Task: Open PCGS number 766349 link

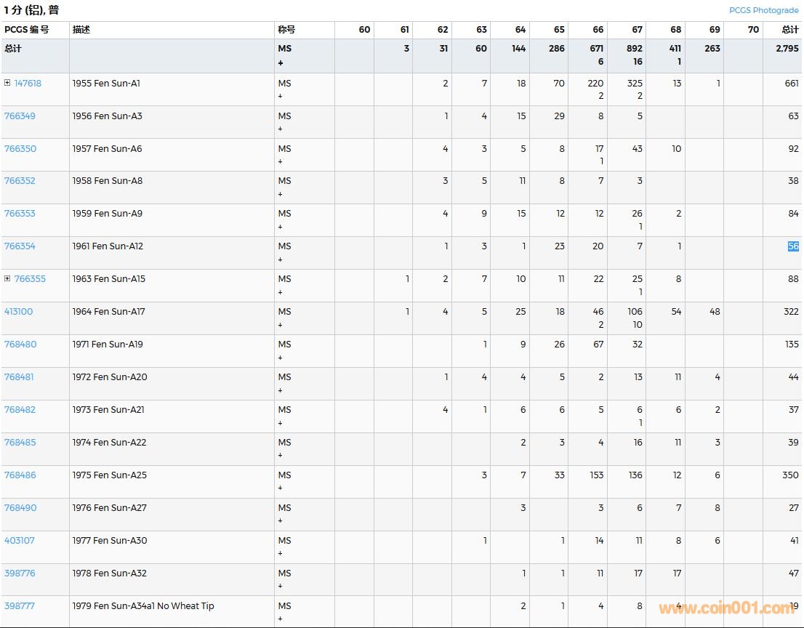Action: (x=20, y=116)
